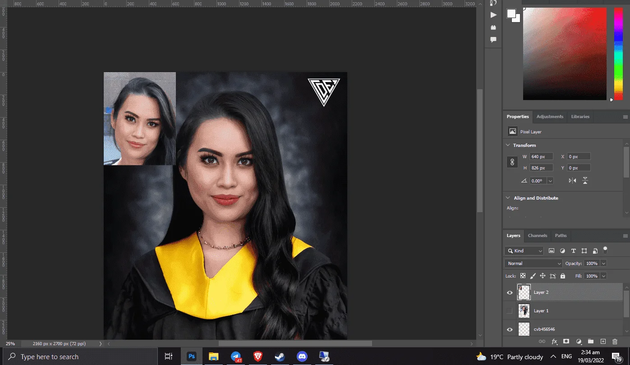Screen dimensions: 630x365
Task: Flip horizontal icon in Transform section
Action: (x=572, y=181)
